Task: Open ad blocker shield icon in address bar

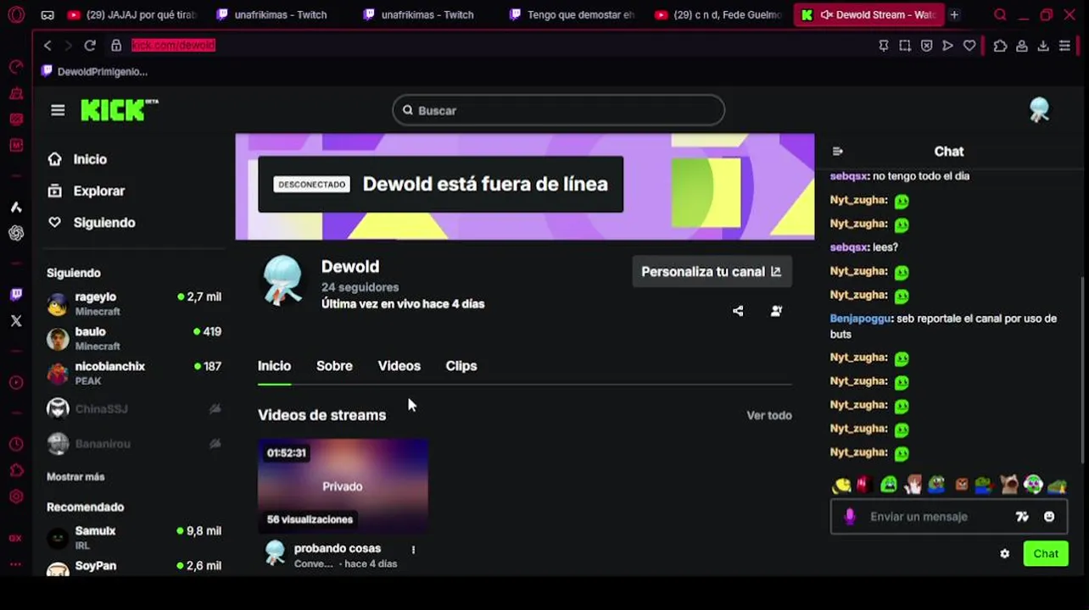Action: (926, 46)
